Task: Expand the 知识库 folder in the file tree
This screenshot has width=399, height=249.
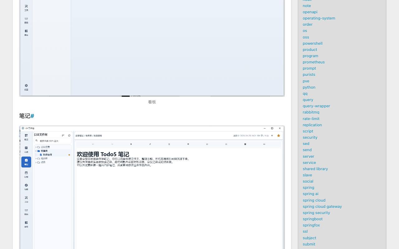Action: point(36,158)
